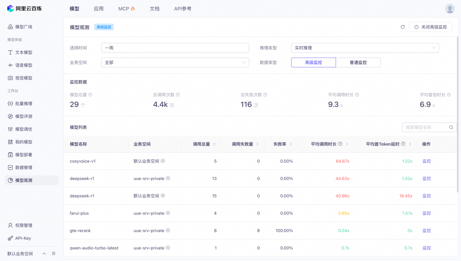Viewport: 461px width, 261px height.
Task: Switch data type to 普通监控
Action: pos(358,62)
